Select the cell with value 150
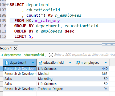 tap(92, 84)
